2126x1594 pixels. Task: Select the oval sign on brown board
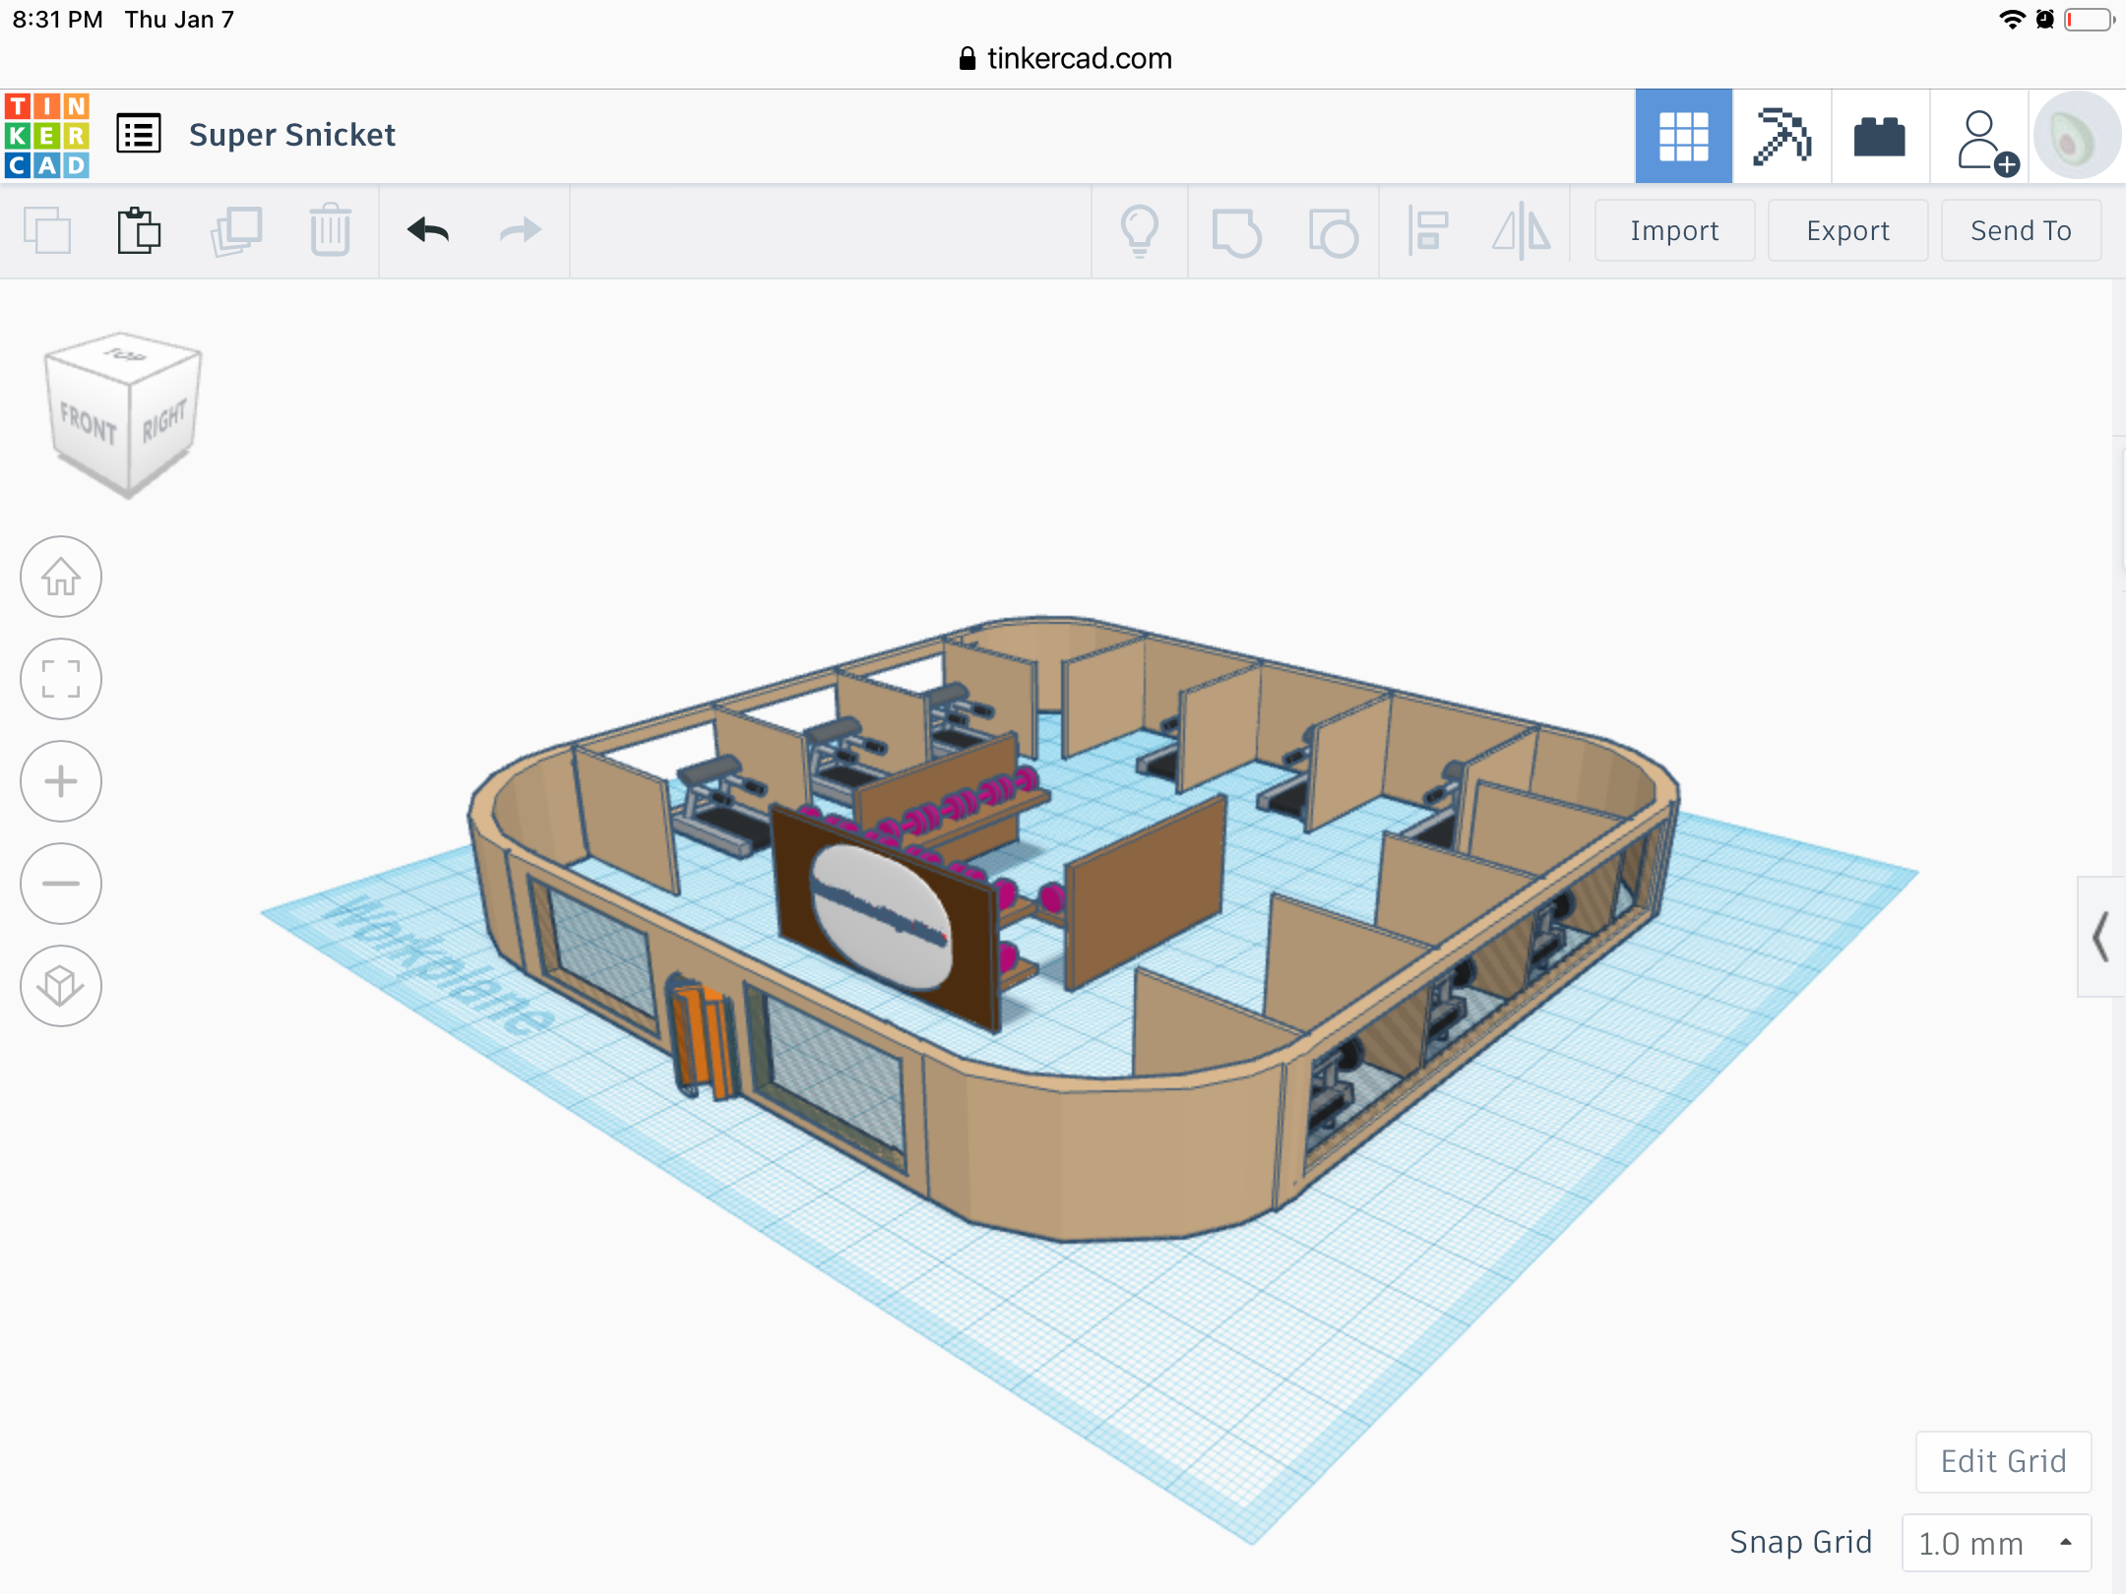click(x=881, y=917)
